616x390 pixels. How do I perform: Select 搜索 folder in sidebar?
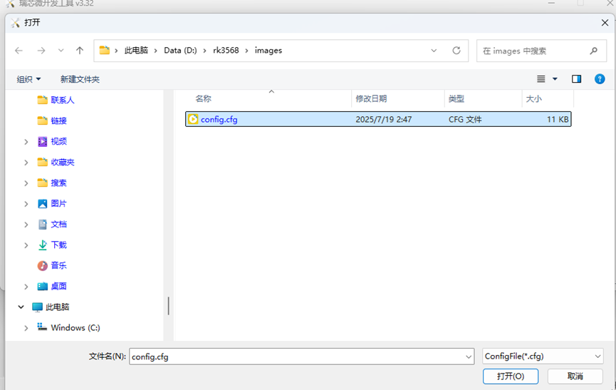[58, 183]
